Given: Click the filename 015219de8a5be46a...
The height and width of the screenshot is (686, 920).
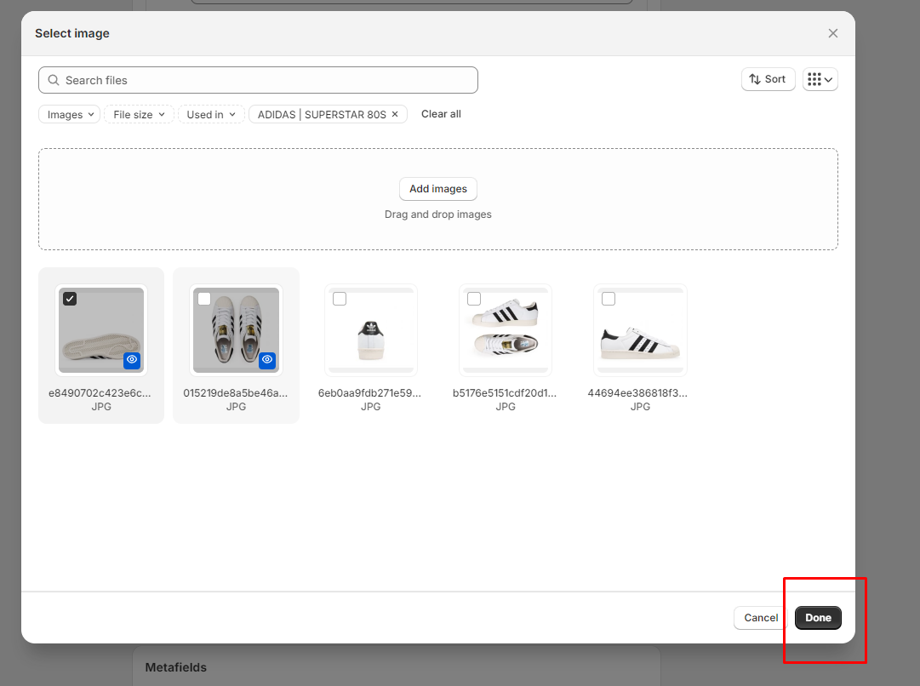Looking at the screenshot, I should click(x=235, y=393).
